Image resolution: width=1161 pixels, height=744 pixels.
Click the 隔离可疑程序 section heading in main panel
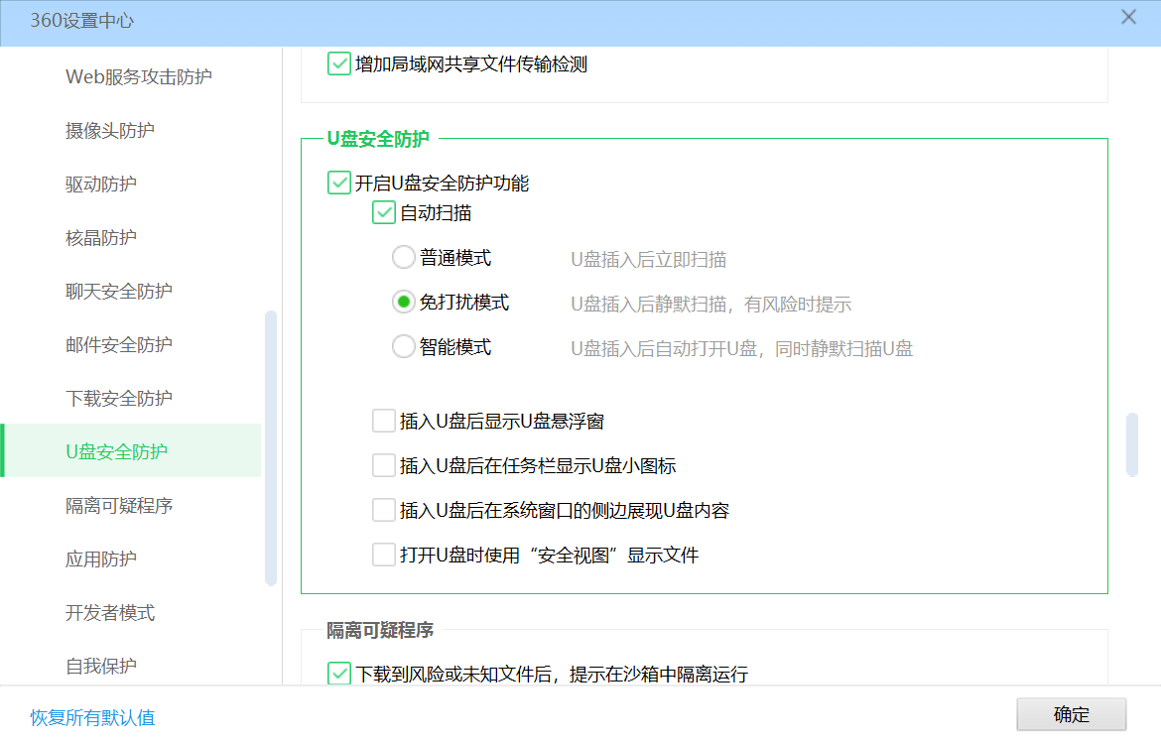380,630
